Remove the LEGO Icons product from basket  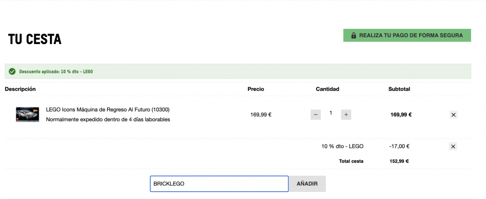pyautogui.click(x=453, y=115)
